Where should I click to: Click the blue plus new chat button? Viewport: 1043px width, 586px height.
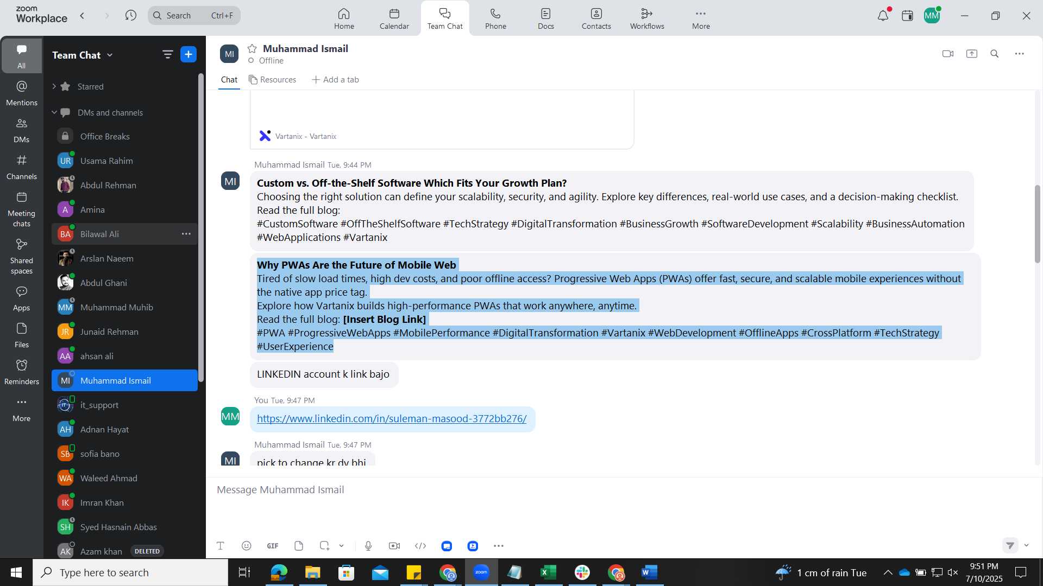click(x=189, y=54)
